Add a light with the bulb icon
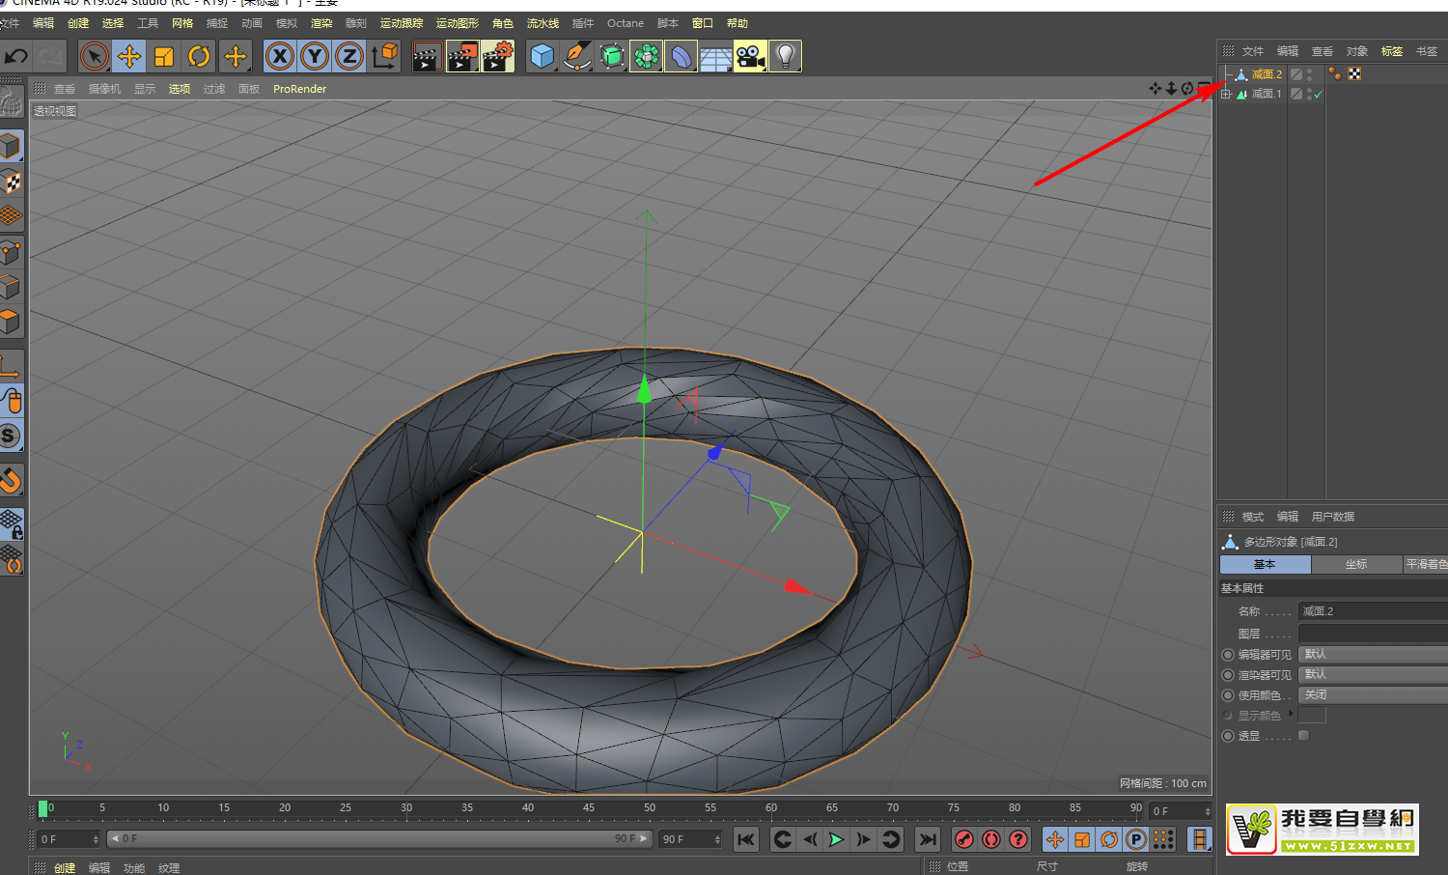 tap(785, 57)
